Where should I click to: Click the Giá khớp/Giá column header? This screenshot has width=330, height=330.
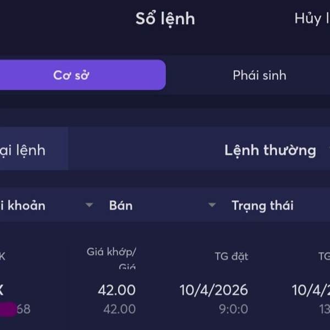pos(111,258)
